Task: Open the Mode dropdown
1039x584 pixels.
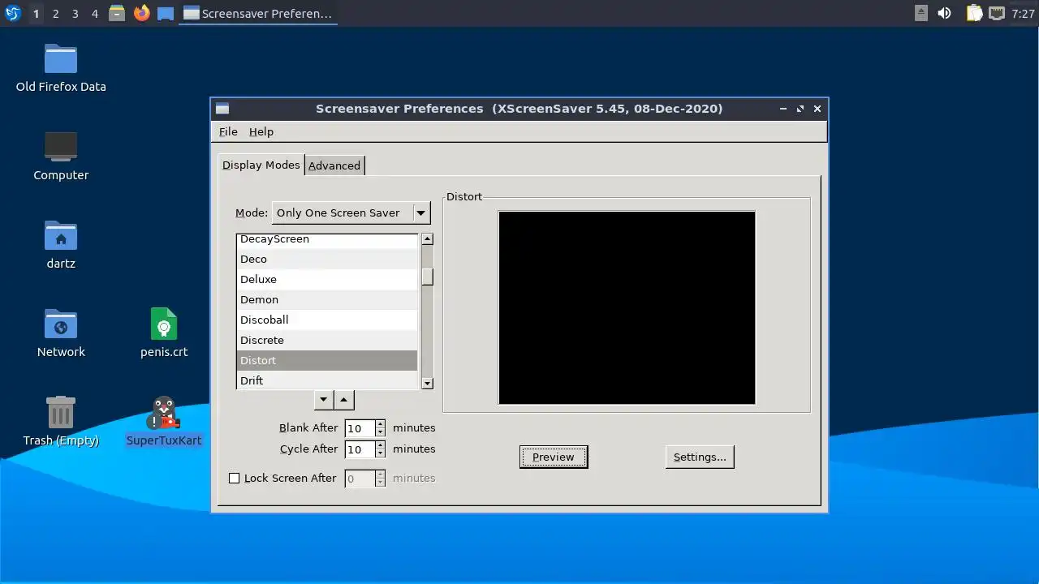Action: (x=351, y=213)
